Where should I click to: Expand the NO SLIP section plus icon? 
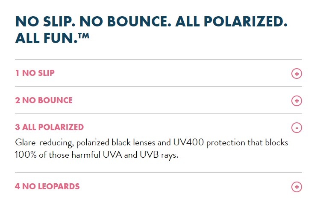[297, 73]
